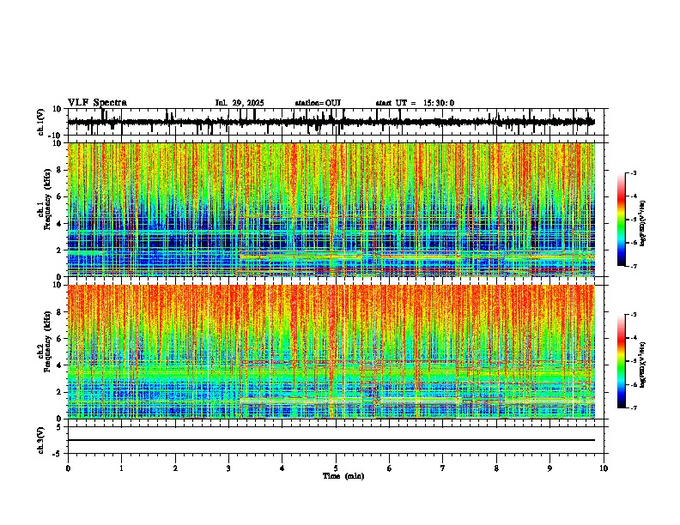Click tick label "2" on the Time axis
This screenshot has width=680, height=525.
tap(175, 468)
